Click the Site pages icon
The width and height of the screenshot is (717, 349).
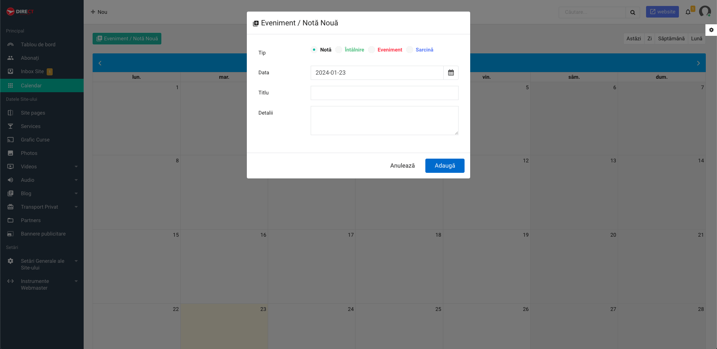pos(10,113)
